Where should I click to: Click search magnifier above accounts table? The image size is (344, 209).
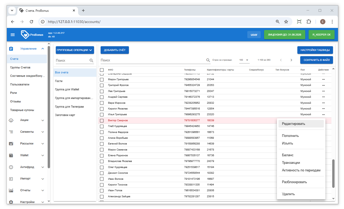[x=208, y=60]
